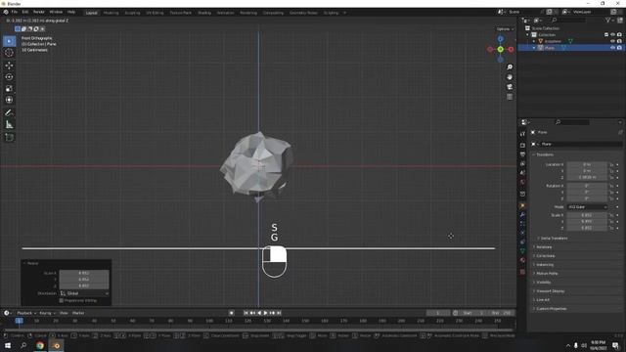The image size is (626, 352).
Task: Open the File menu
Action: [x=15, y=13]
